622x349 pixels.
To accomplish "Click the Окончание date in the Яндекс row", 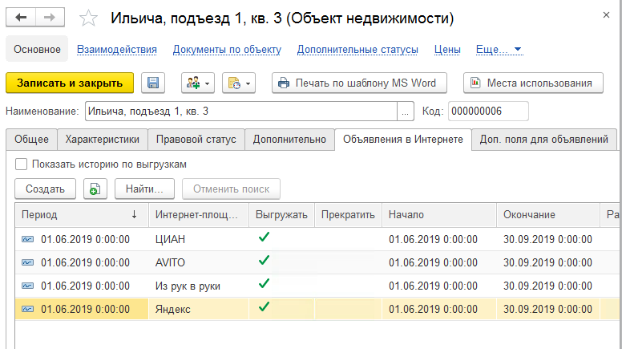I will pyautogui.click(x=547, y=310).
